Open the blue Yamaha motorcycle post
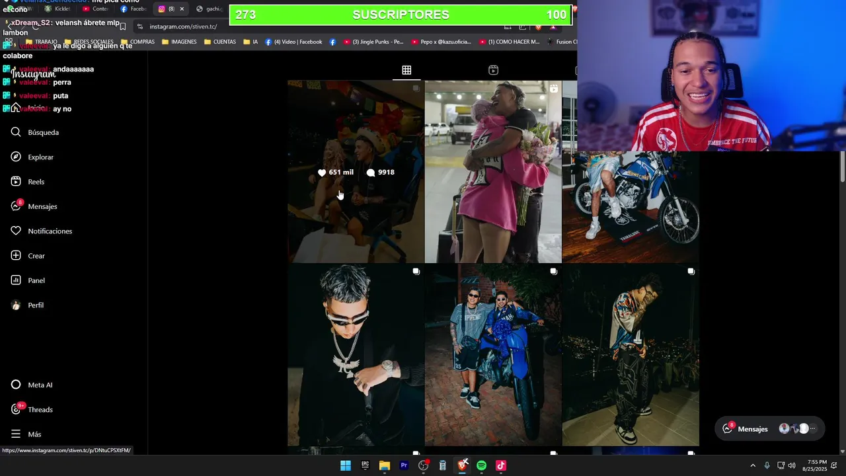 coord(631,207)
